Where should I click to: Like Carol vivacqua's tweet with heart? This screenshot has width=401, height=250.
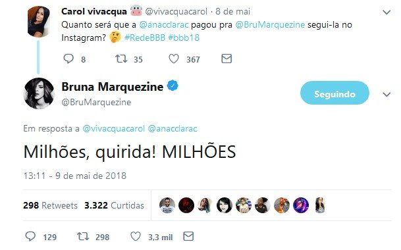click(174, 59)
